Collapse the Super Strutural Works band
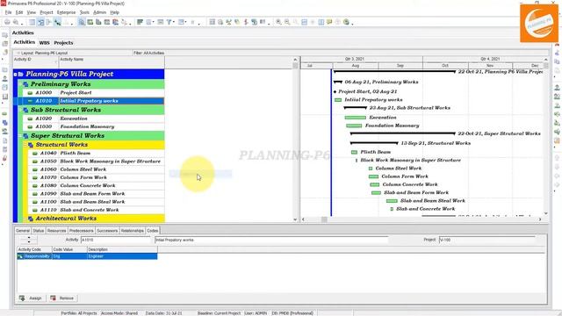 20,136
